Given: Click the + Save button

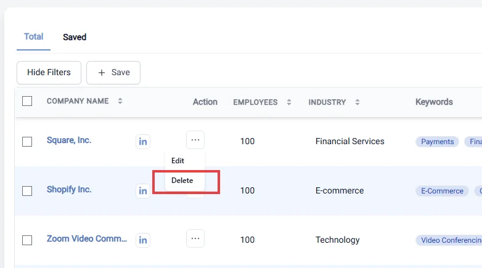Looking at the screenshot, I should coord(113,73).
